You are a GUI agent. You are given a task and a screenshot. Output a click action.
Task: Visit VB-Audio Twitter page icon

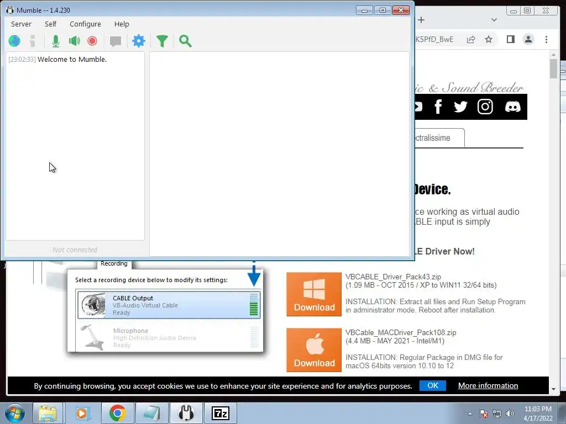coord(460,107)
